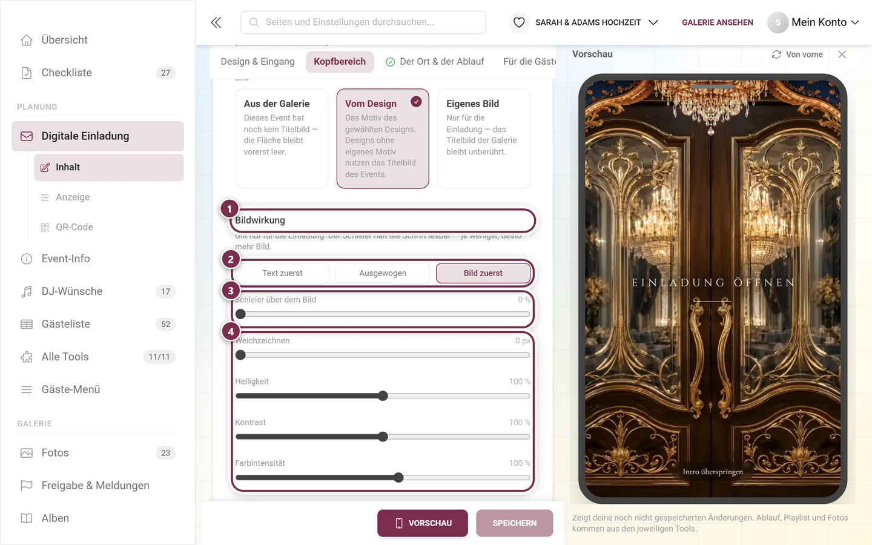The width and height of the screenshot is (872, 545).
Task: Click the search pages and settings field
Action: click(x=363, y=22)
